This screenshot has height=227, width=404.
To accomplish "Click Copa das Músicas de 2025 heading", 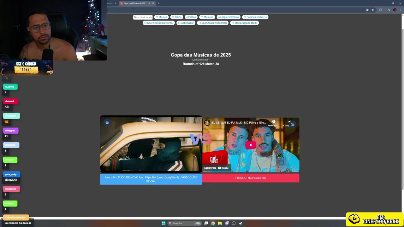I will 201,55.
